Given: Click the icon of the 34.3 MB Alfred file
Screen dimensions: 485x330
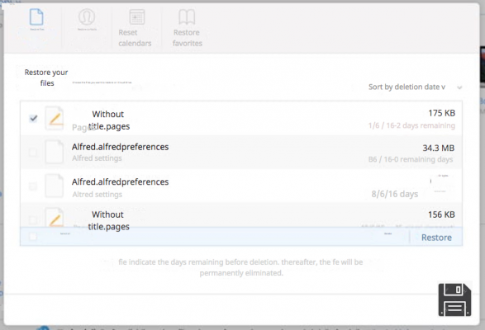Looking at the screenshot, I should [x=55, y=152].
